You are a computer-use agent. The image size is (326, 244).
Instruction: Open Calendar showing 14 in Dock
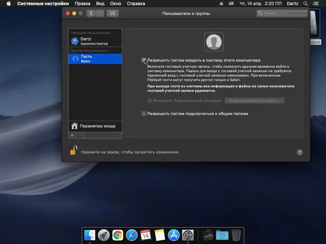[x=145, y=235]
